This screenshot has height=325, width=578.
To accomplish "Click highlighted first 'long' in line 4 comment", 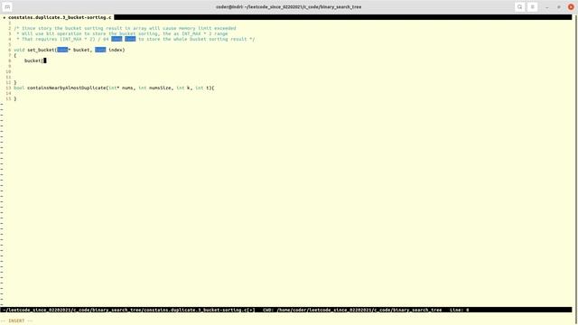I will pos(117,39).
